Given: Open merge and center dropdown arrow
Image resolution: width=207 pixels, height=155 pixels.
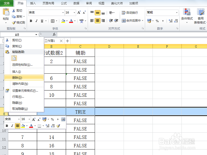Looking at the screenshot, I should click(x=143, y=21).
